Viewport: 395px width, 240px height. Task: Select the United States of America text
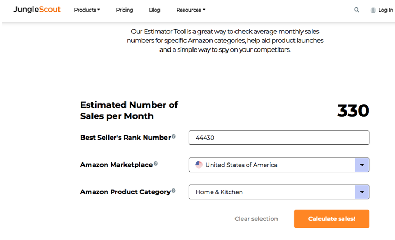pos(241,165)
